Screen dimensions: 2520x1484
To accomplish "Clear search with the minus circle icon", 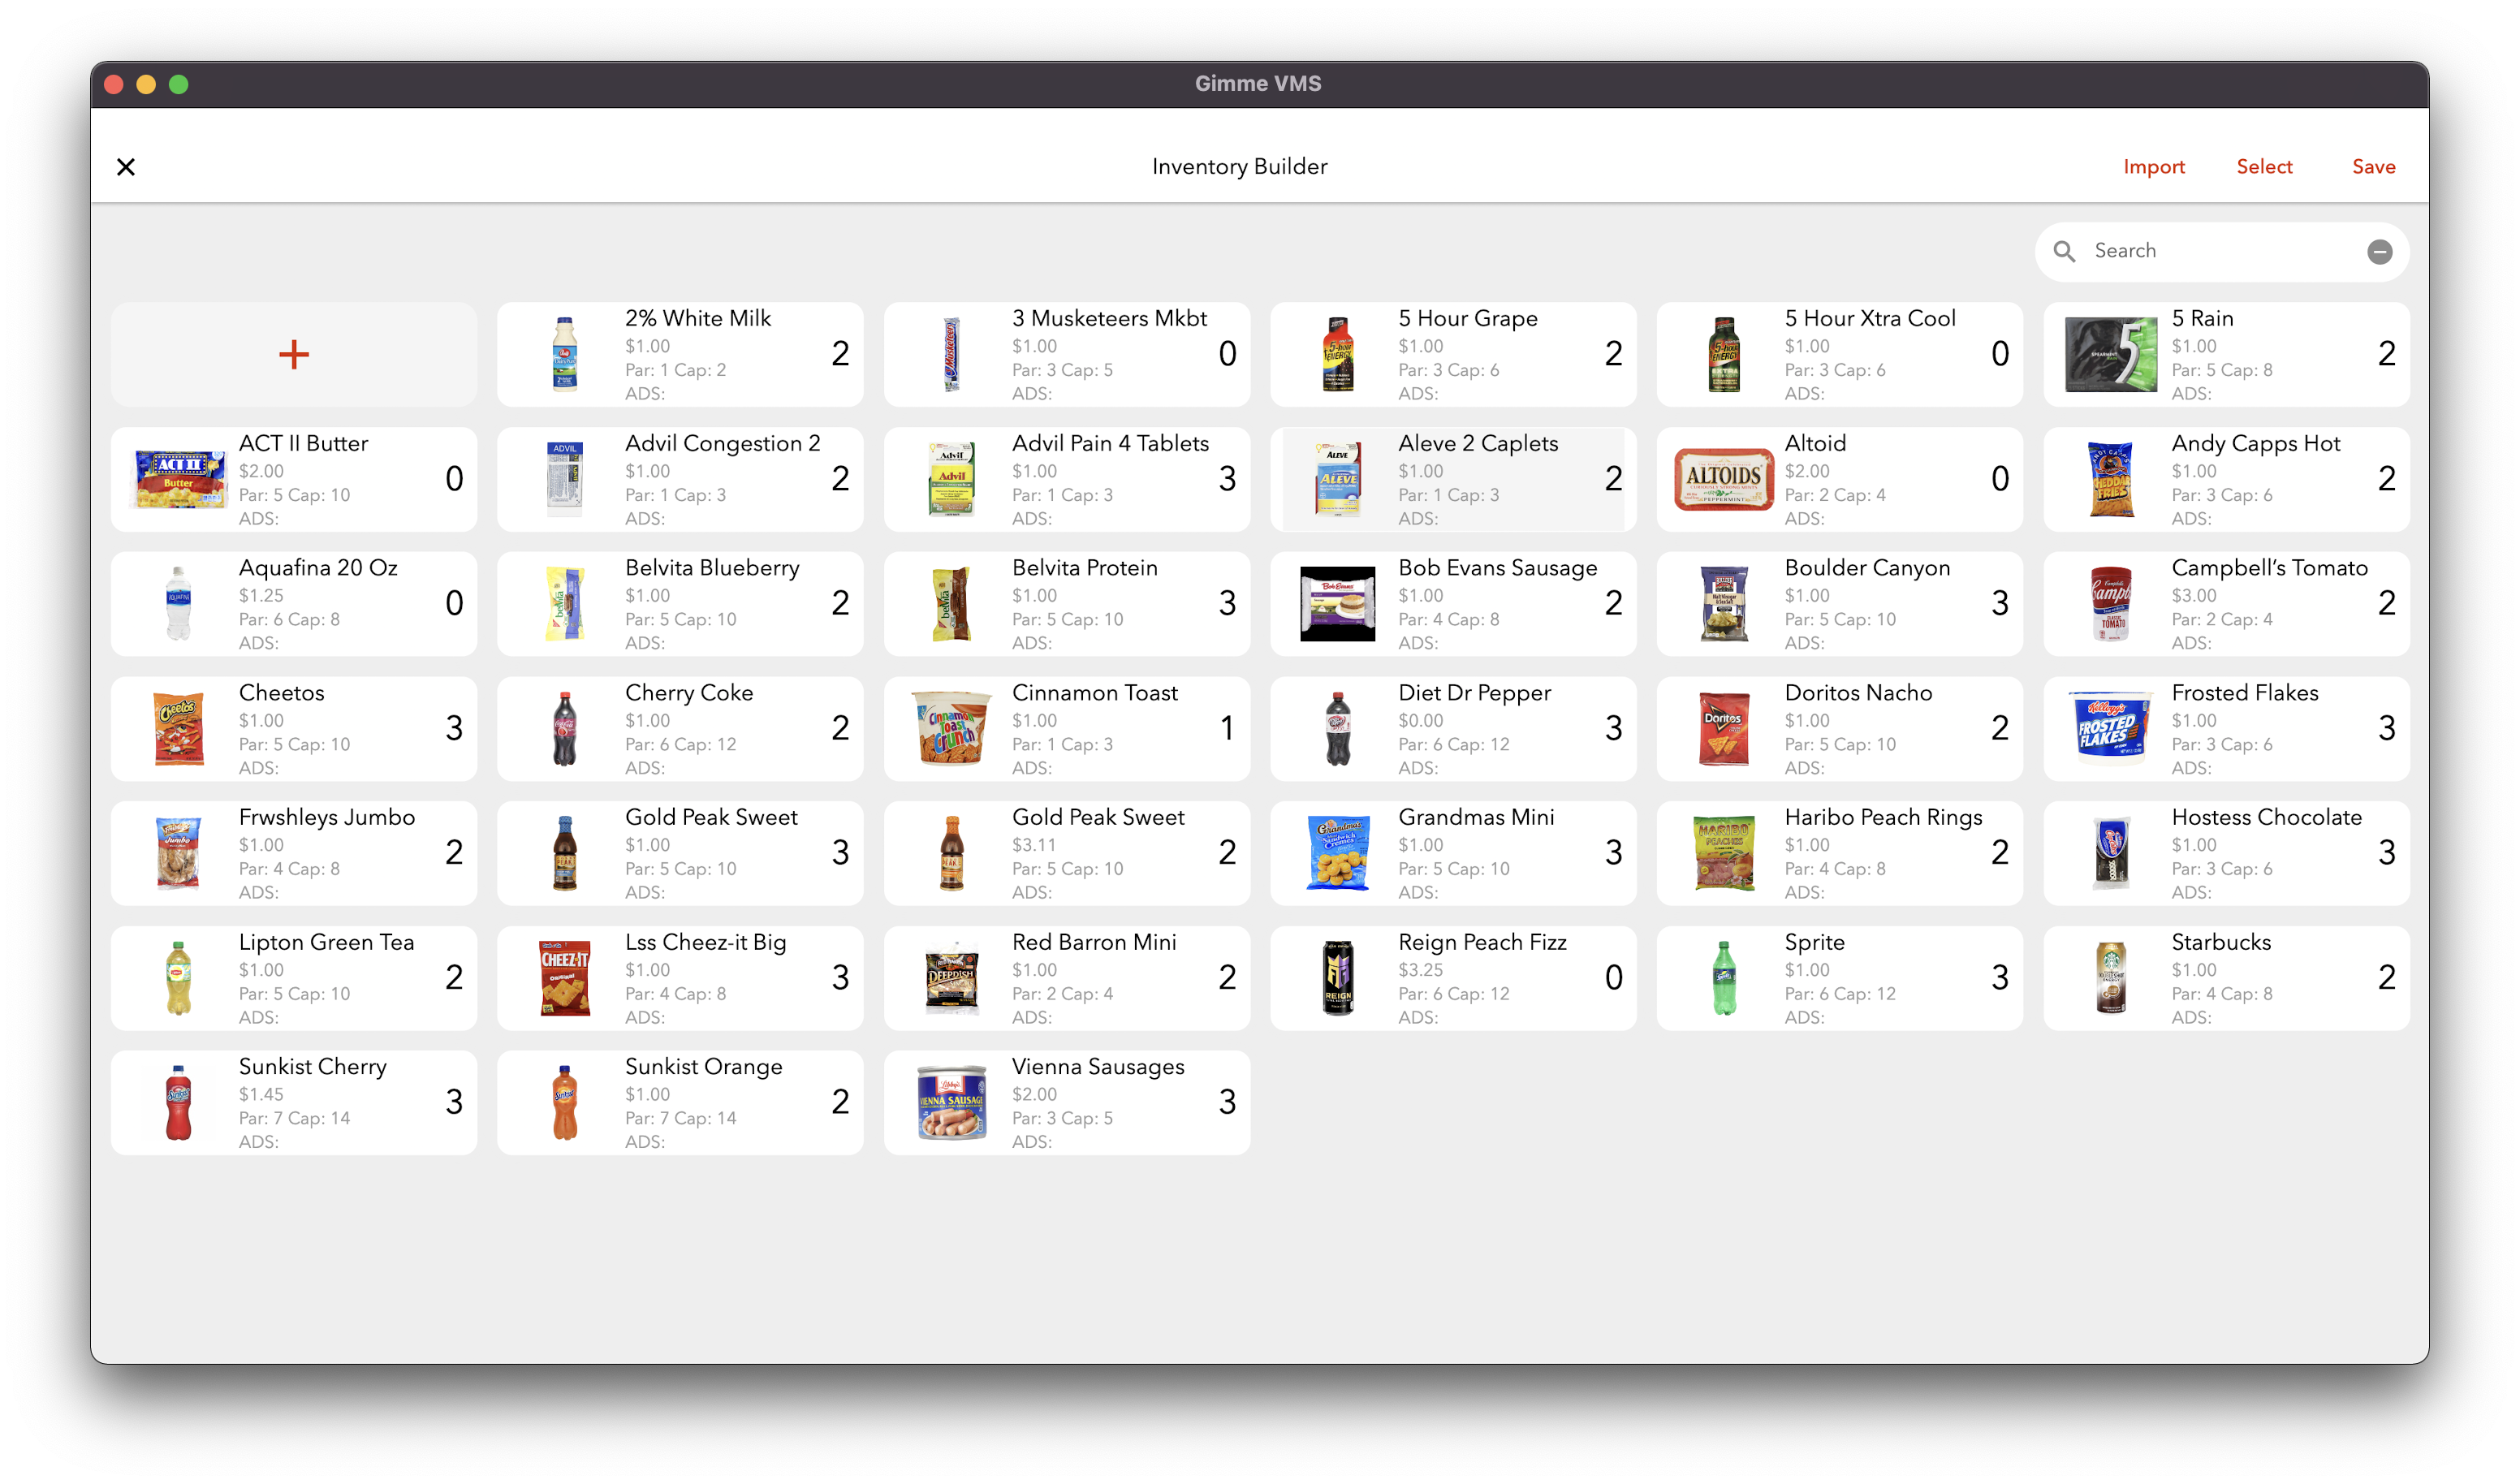I will pyautogui.click(x=2379, y=252).
